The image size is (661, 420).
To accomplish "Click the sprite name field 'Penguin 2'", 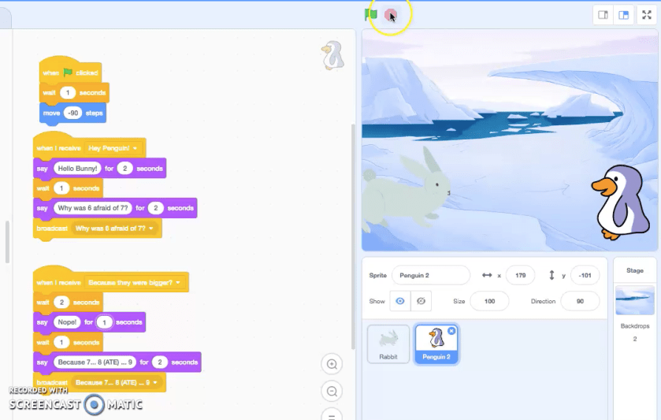I will (x=430, y=275).
